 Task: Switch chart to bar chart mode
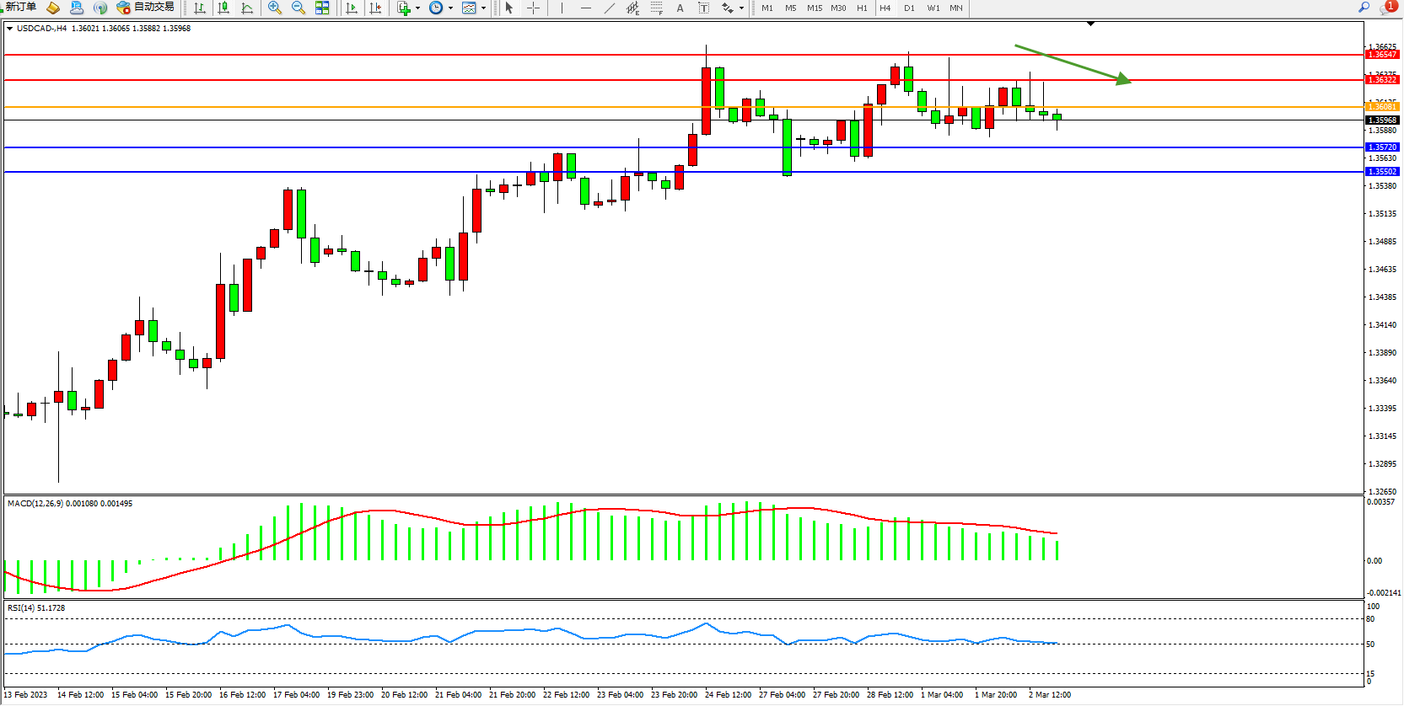(x=200, y=8)
